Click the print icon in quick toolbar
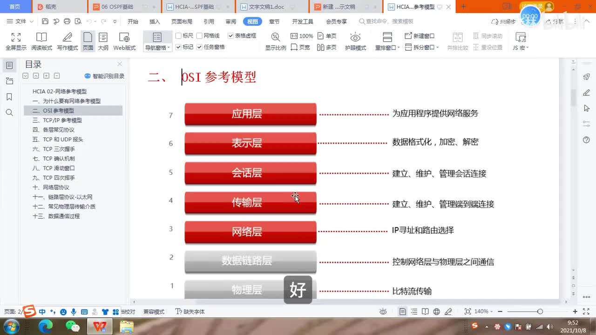This screenshot has height=335, width=596. pos(67,21)
